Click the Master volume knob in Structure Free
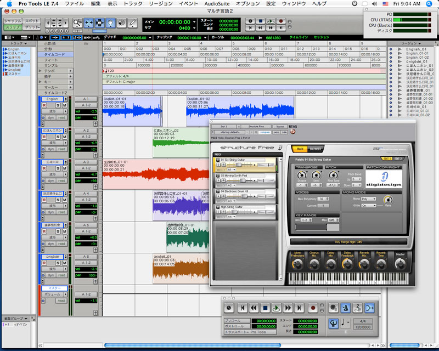Screen dimensions: 439x351 click(399, 264)
